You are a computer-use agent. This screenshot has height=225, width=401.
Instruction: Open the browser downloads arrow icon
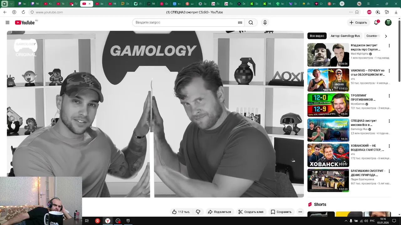pos(396,12)
